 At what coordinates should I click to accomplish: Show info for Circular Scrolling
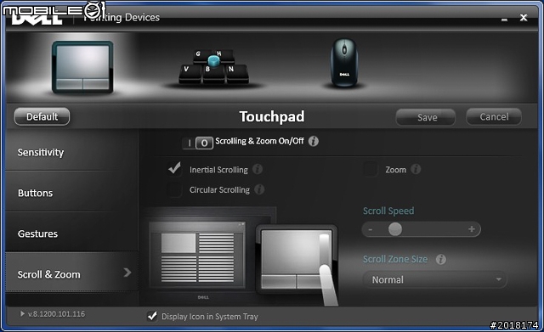click(259, 189)
